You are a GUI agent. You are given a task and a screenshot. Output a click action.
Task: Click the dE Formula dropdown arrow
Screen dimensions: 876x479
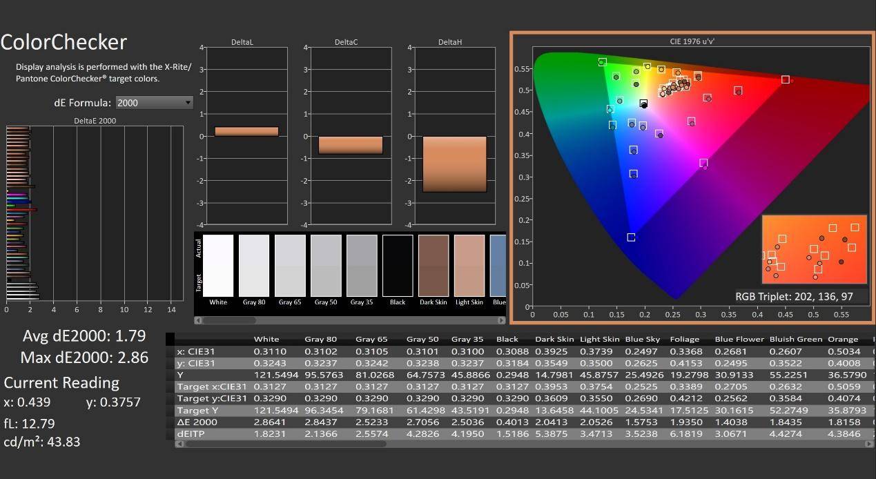pyautogui.click(x=188, y=103)
